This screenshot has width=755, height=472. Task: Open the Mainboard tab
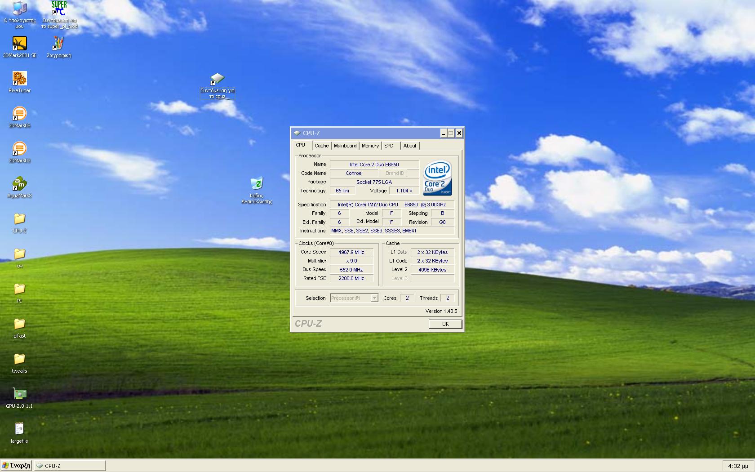[x=345, y=146]
